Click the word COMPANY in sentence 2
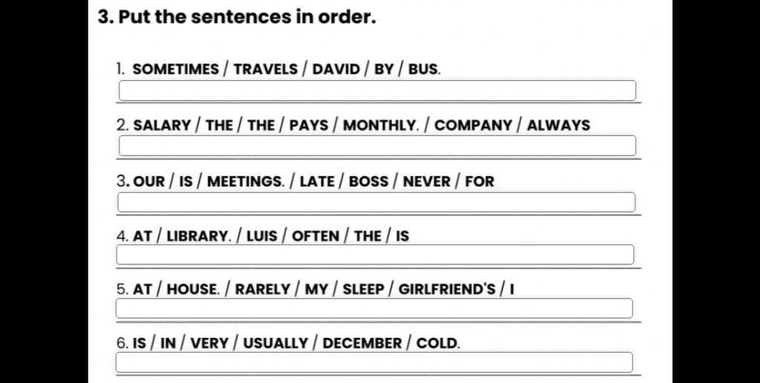 [473, 125]
